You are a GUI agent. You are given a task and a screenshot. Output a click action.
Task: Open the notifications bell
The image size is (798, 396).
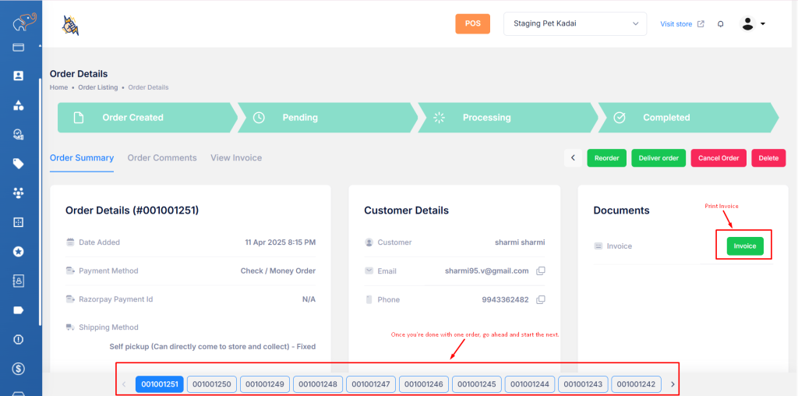click(x=720, y=24)
